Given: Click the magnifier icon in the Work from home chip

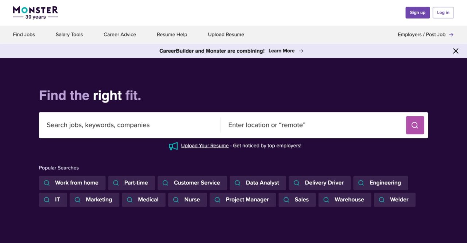Looking at the screenshot, I should pyautogui.click(x=46, y=182).
